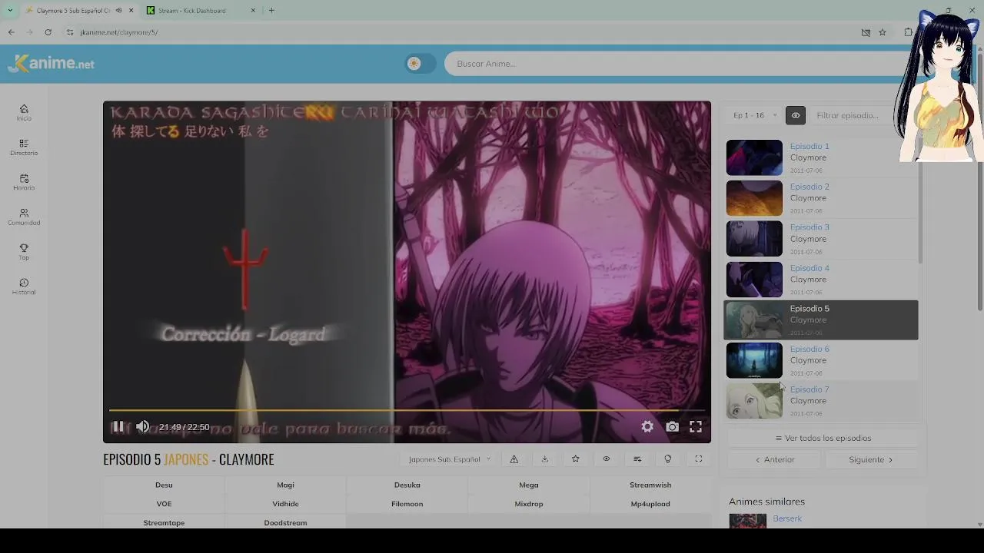
Task: Go to Siguiente episode
Action: click(x=871, y=459)
